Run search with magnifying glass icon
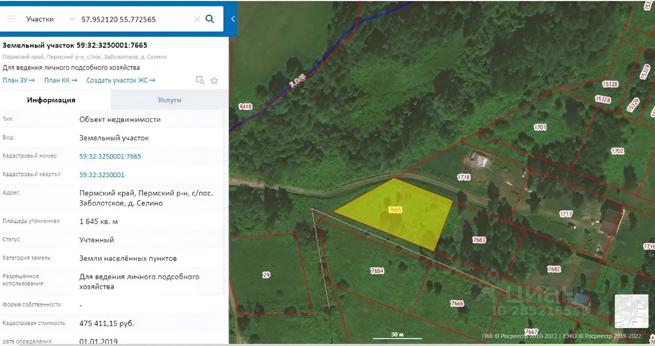 (x=210, y=19)
